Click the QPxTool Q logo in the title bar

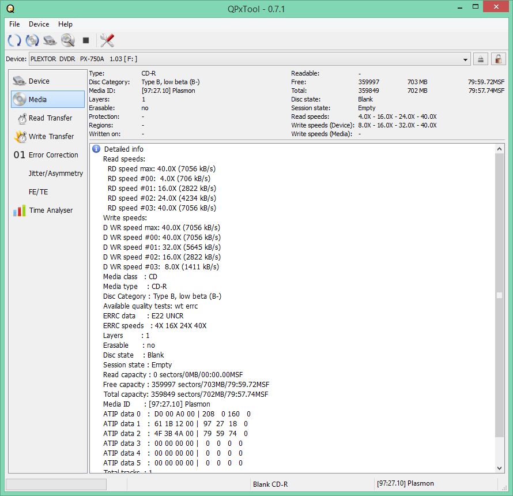(10, 9)
